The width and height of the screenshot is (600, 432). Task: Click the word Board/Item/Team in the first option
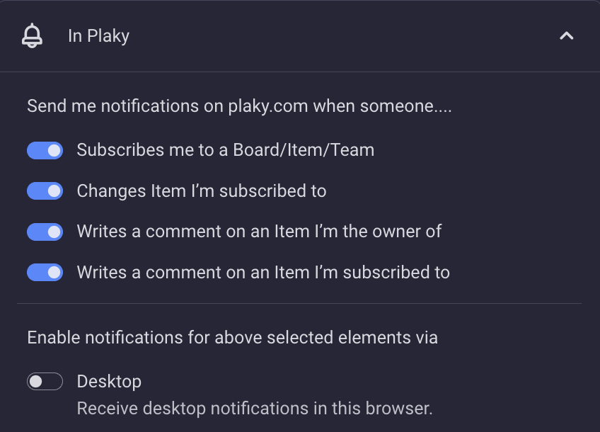(304, 149)
